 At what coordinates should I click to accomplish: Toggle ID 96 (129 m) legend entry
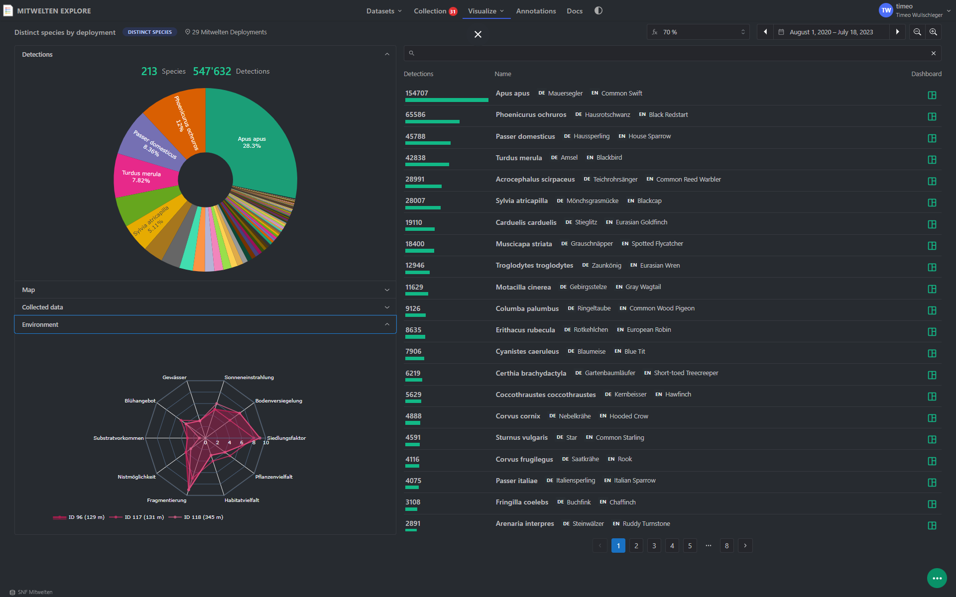(79, 517)
